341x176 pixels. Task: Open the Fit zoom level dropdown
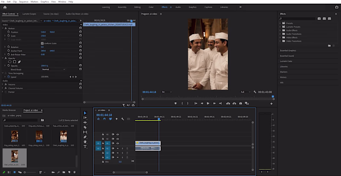(167, 92)
